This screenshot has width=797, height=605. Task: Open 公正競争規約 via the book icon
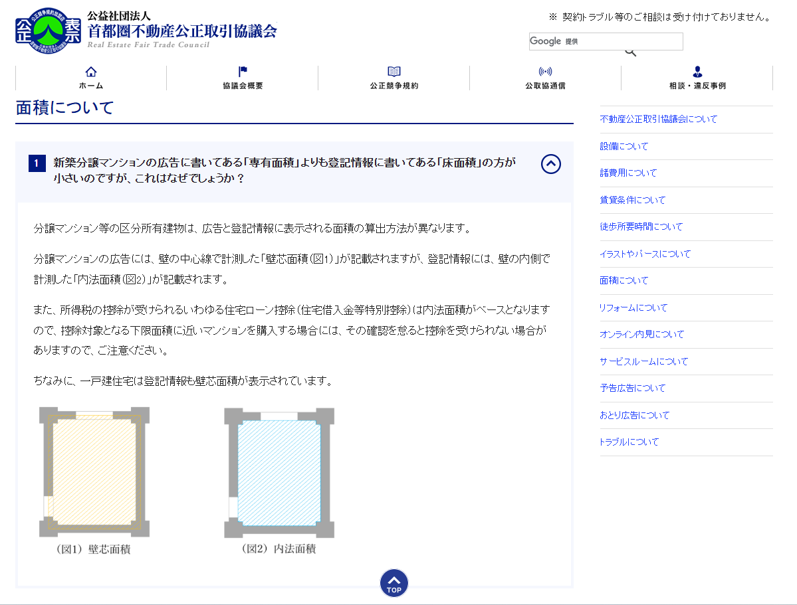(x=394, y=71)
